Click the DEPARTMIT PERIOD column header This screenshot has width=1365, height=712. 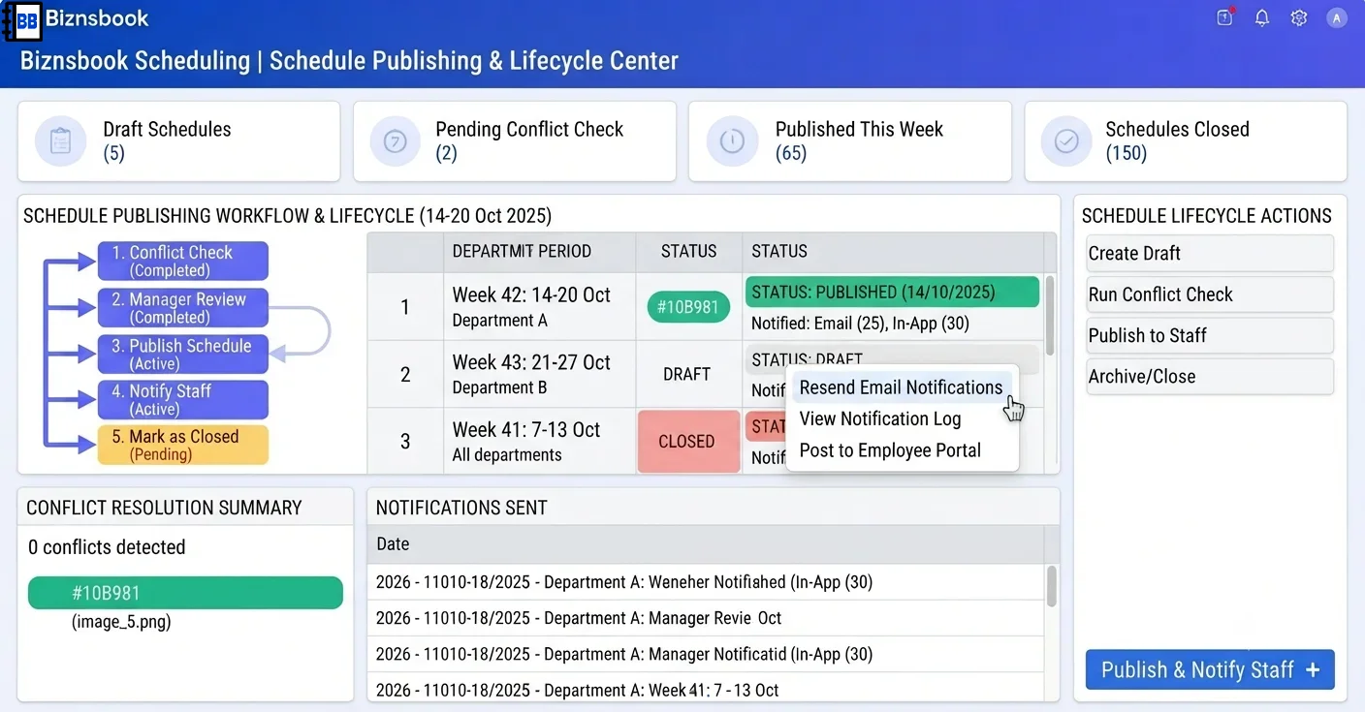(539, 252)
